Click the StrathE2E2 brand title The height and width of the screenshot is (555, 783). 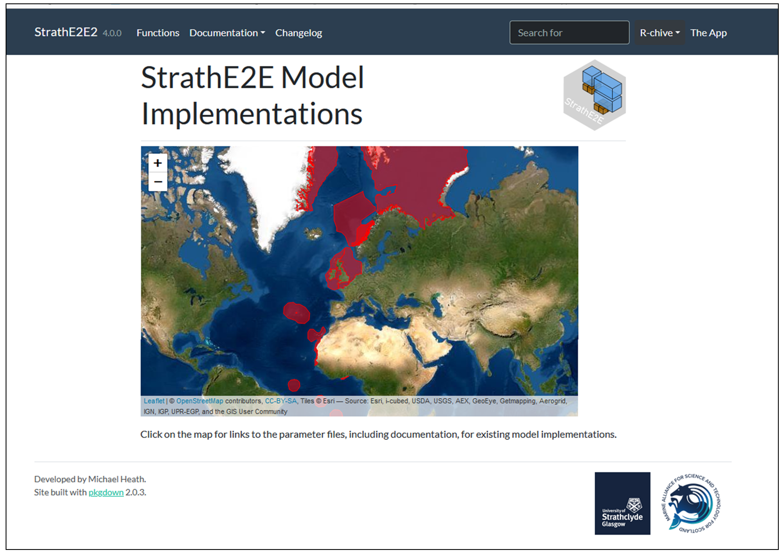click(x=65, y=32)
